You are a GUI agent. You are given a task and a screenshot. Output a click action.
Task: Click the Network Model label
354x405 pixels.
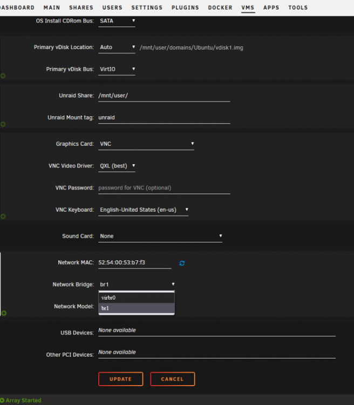click(x=74, y=306)
